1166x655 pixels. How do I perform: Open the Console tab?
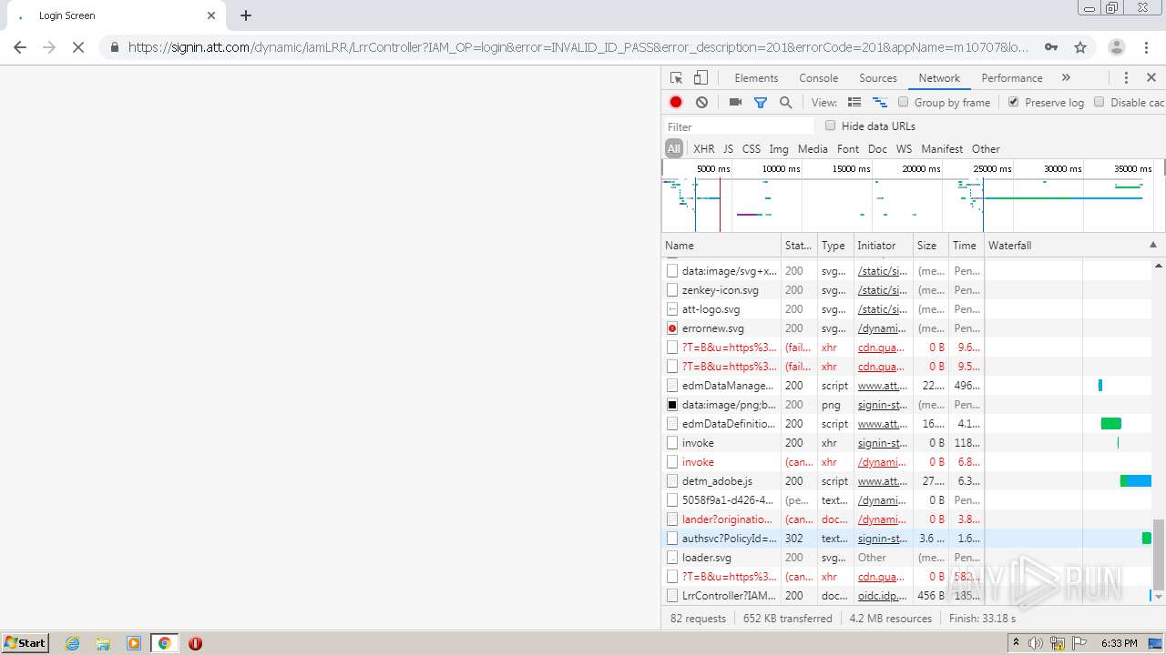click(818, 78)
